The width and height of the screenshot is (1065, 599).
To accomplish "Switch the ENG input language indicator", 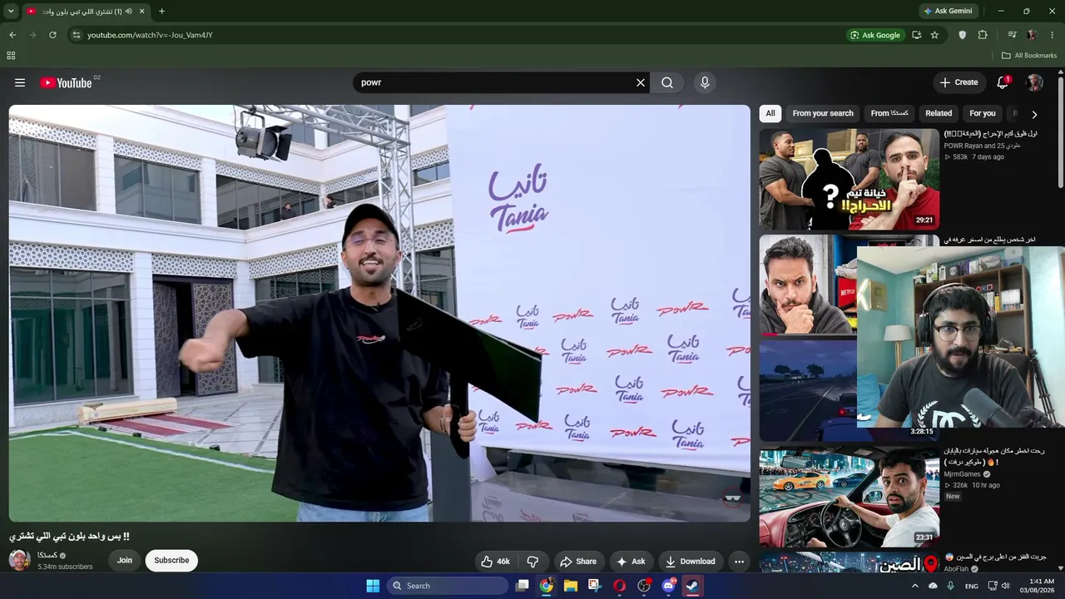I will [x=972, y=586].
